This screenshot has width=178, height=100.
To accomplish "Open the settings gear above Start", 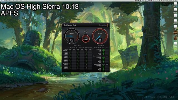I will point(86,31).
